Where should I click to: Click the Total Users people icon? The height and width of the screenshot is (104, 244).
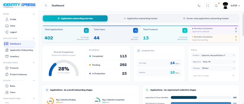coord(135,31)
